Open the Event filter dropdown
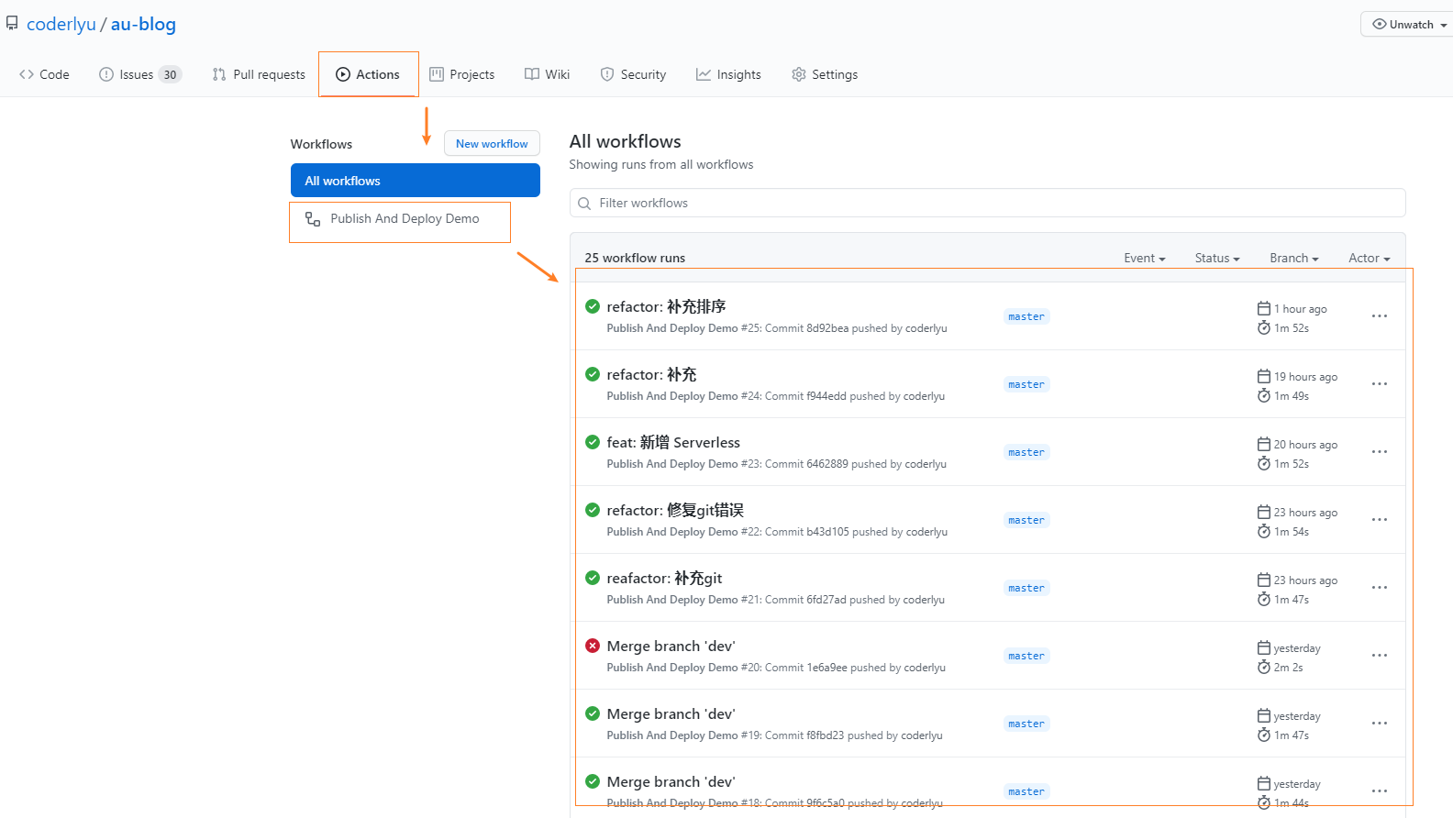This screenshot has height=818, width=1453. (1145, 259)
